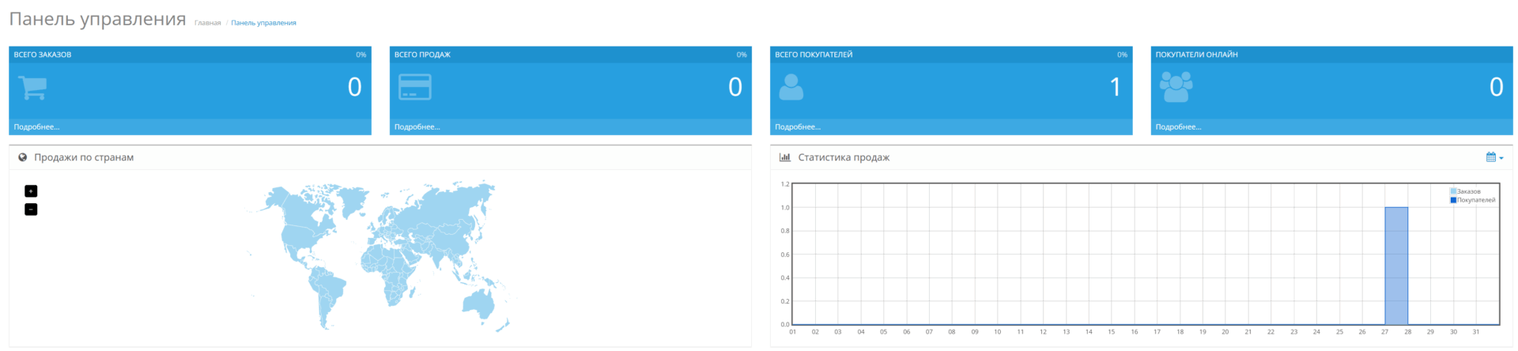The image size is (1518, 351).
Task: Click the Всего заказов tile header
Action: coord(43,55)
